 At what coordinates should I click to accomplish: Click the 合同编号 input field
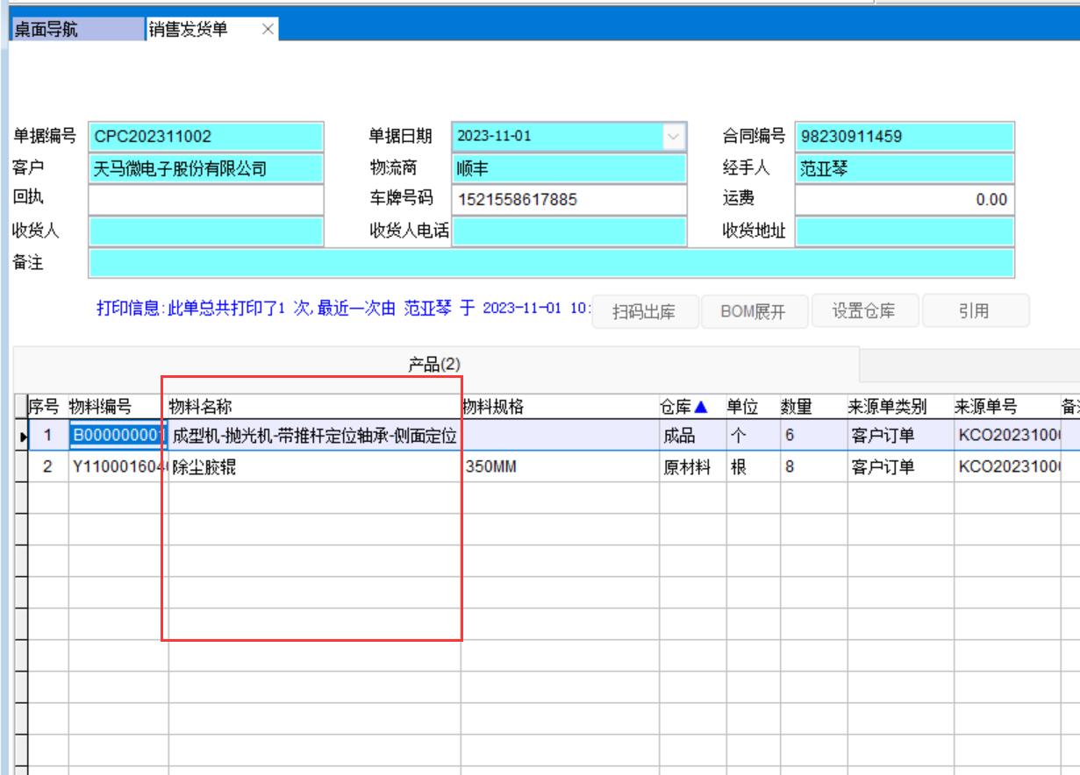(904, 137)
